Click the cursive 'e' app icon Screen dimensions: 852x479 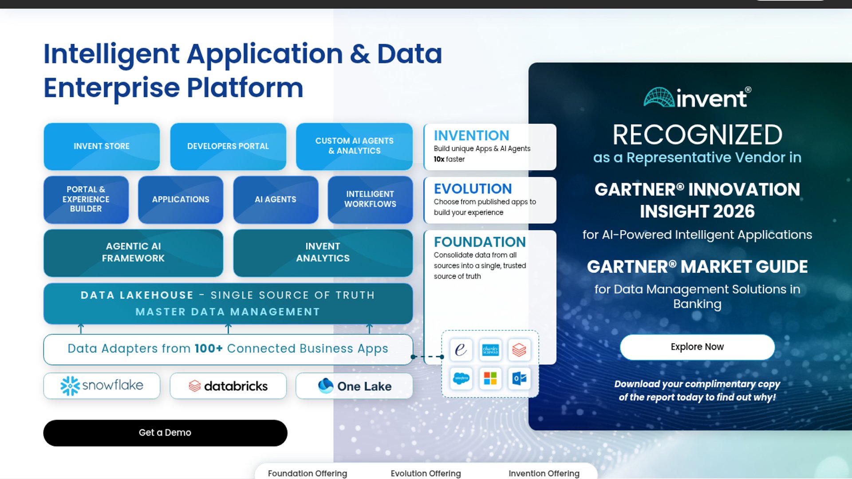[461, 350]
